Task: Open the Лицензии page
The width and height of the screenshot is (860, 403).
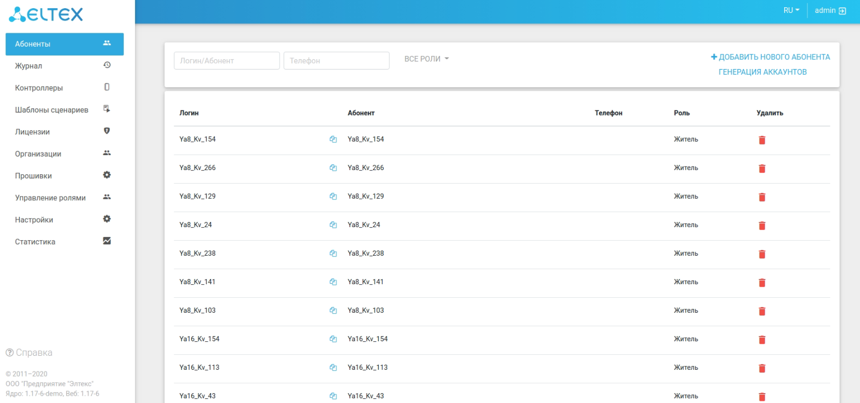Action: 64,132
